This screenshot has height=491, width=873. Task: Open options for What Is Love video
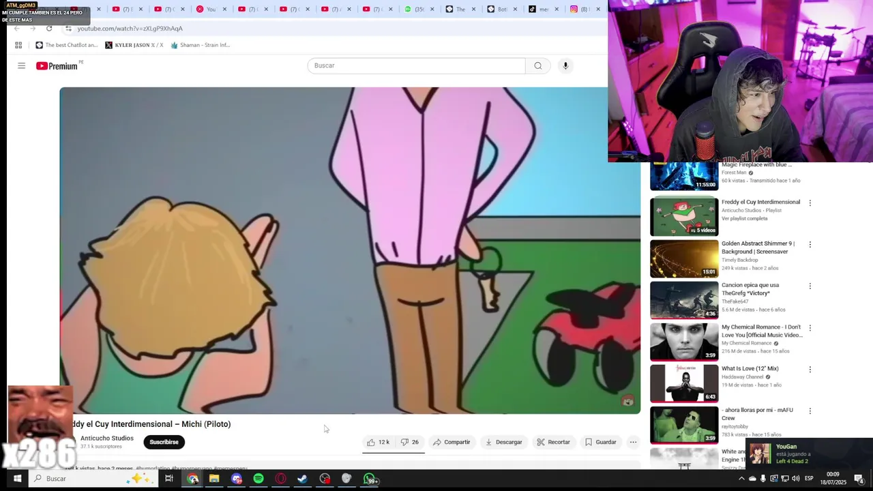point(810,370)
